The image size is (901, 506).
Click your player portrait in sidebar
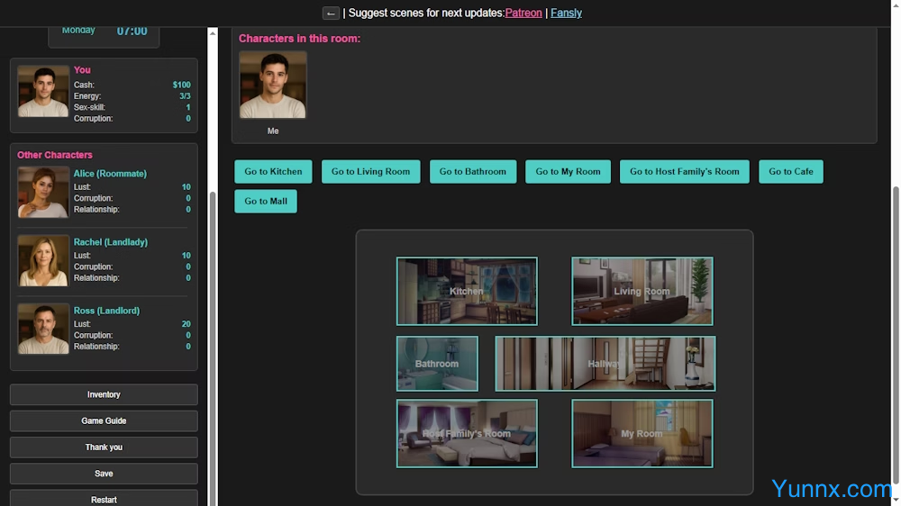pos(43,91)
